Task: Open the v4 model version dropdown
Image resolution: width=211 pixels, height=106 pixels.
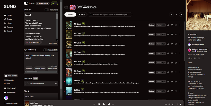Action: pos(55,3)
